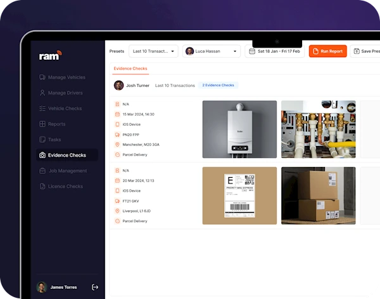This screenshot has width=380, height=299.
Task: Expand the Luca Hassan driver dropdown
Action: coord(212,51)
